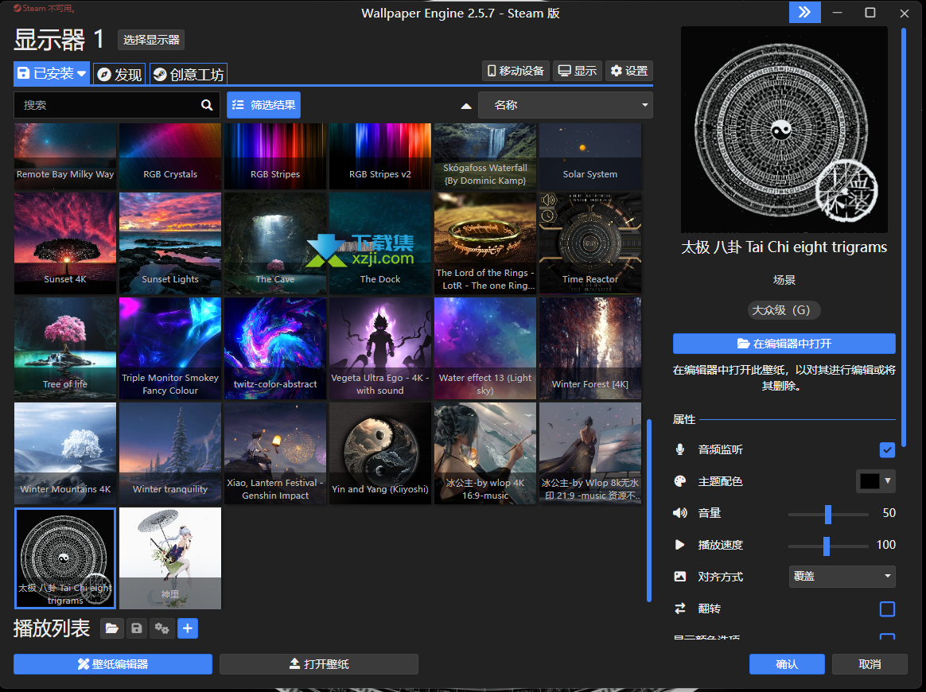Click the 搜索 search field

pos(117,105)
